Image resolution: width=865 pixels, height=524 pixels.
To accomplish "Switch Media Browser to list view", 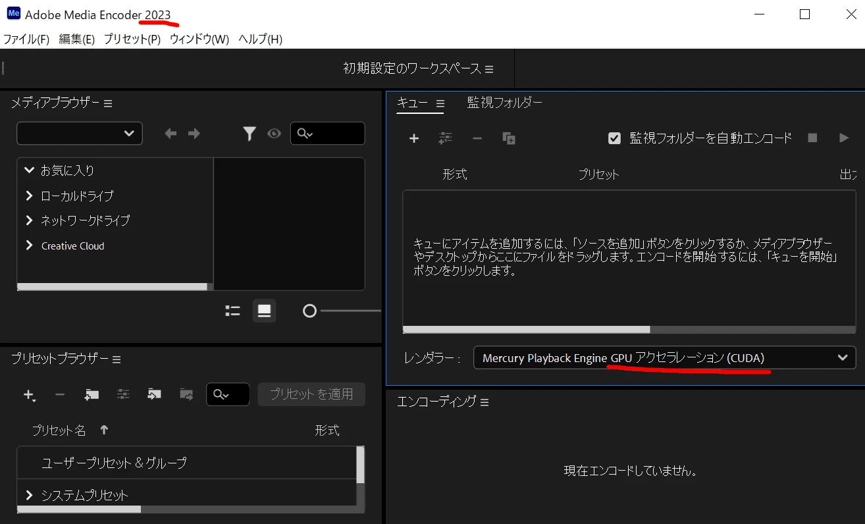I will coord(232,311).
